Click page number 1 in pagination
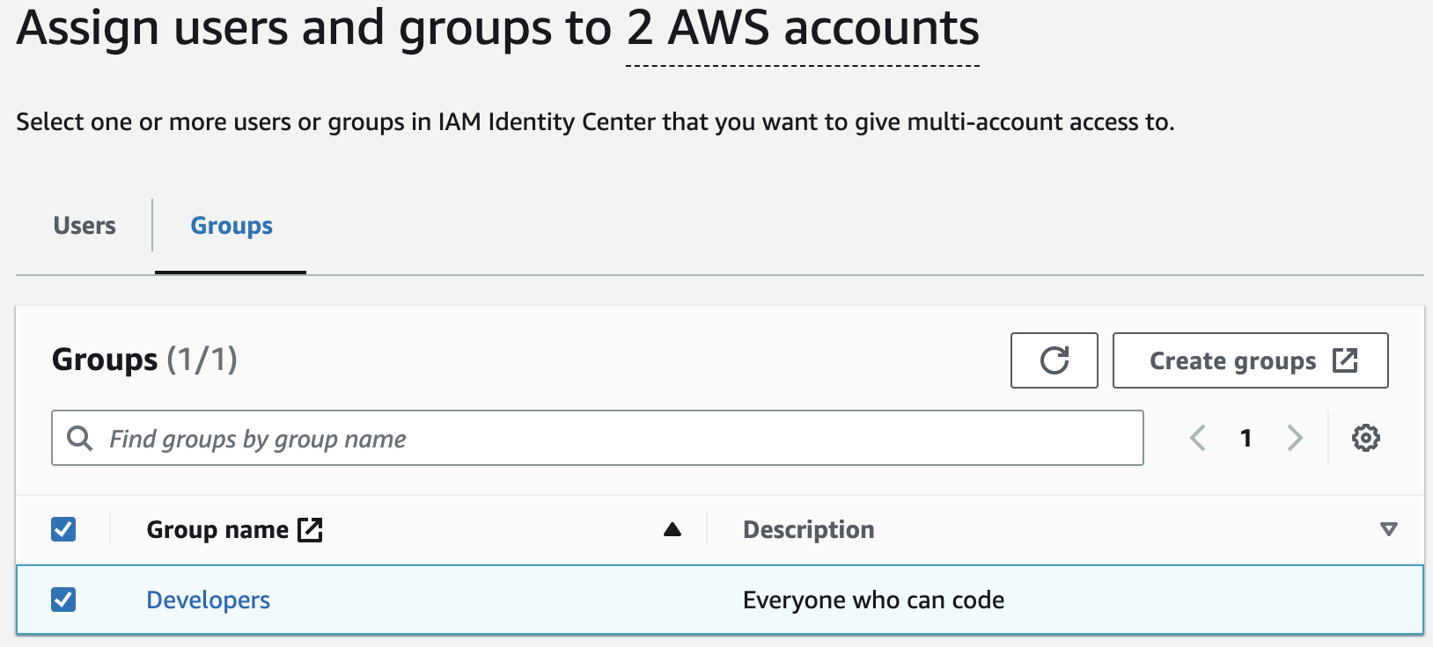Viewport: 1433px width, 647px height. pyautogui.click(x=1246, y=438)
